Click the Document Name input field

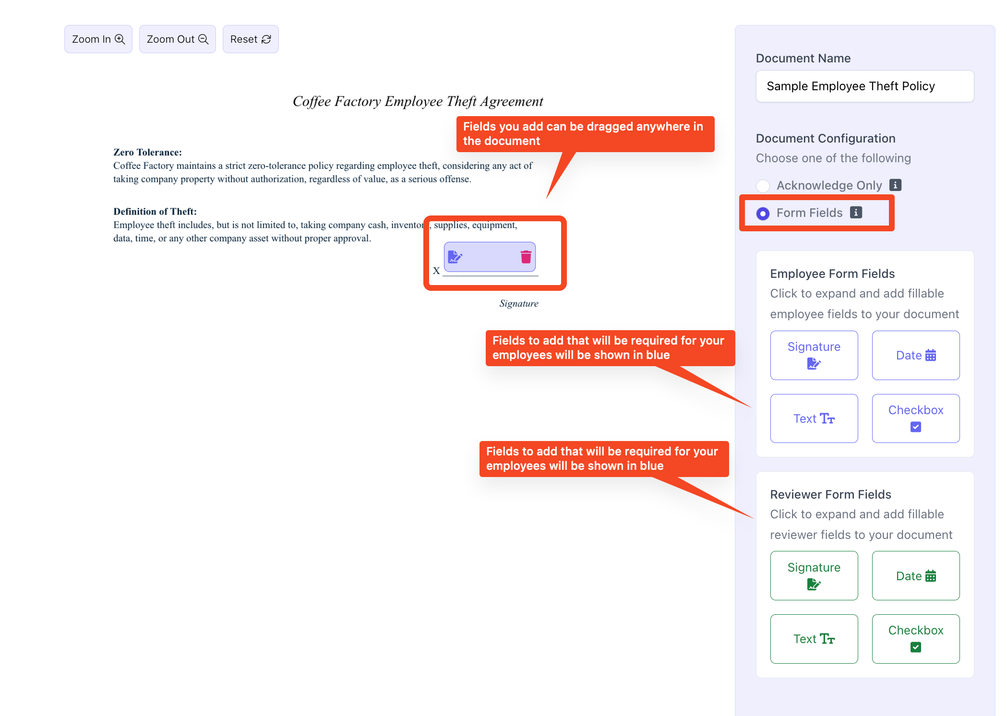[x=864, y=86]
